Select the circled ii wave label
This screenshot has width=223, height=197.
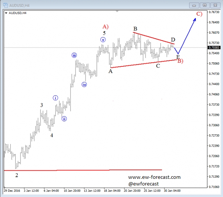(64, 119)
